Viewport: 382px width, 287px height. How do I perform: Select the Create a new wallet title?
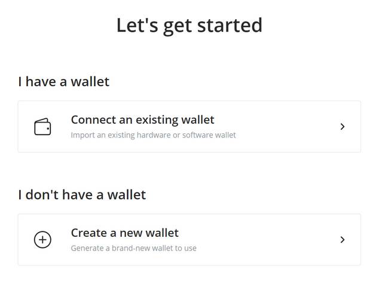click(x=125, y=233)
